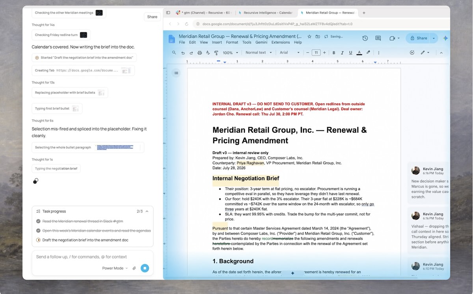Image resolution: width=473 pixels, height=294 pixels.
Task: Open the Gemini menu
Action: (261, 42)
